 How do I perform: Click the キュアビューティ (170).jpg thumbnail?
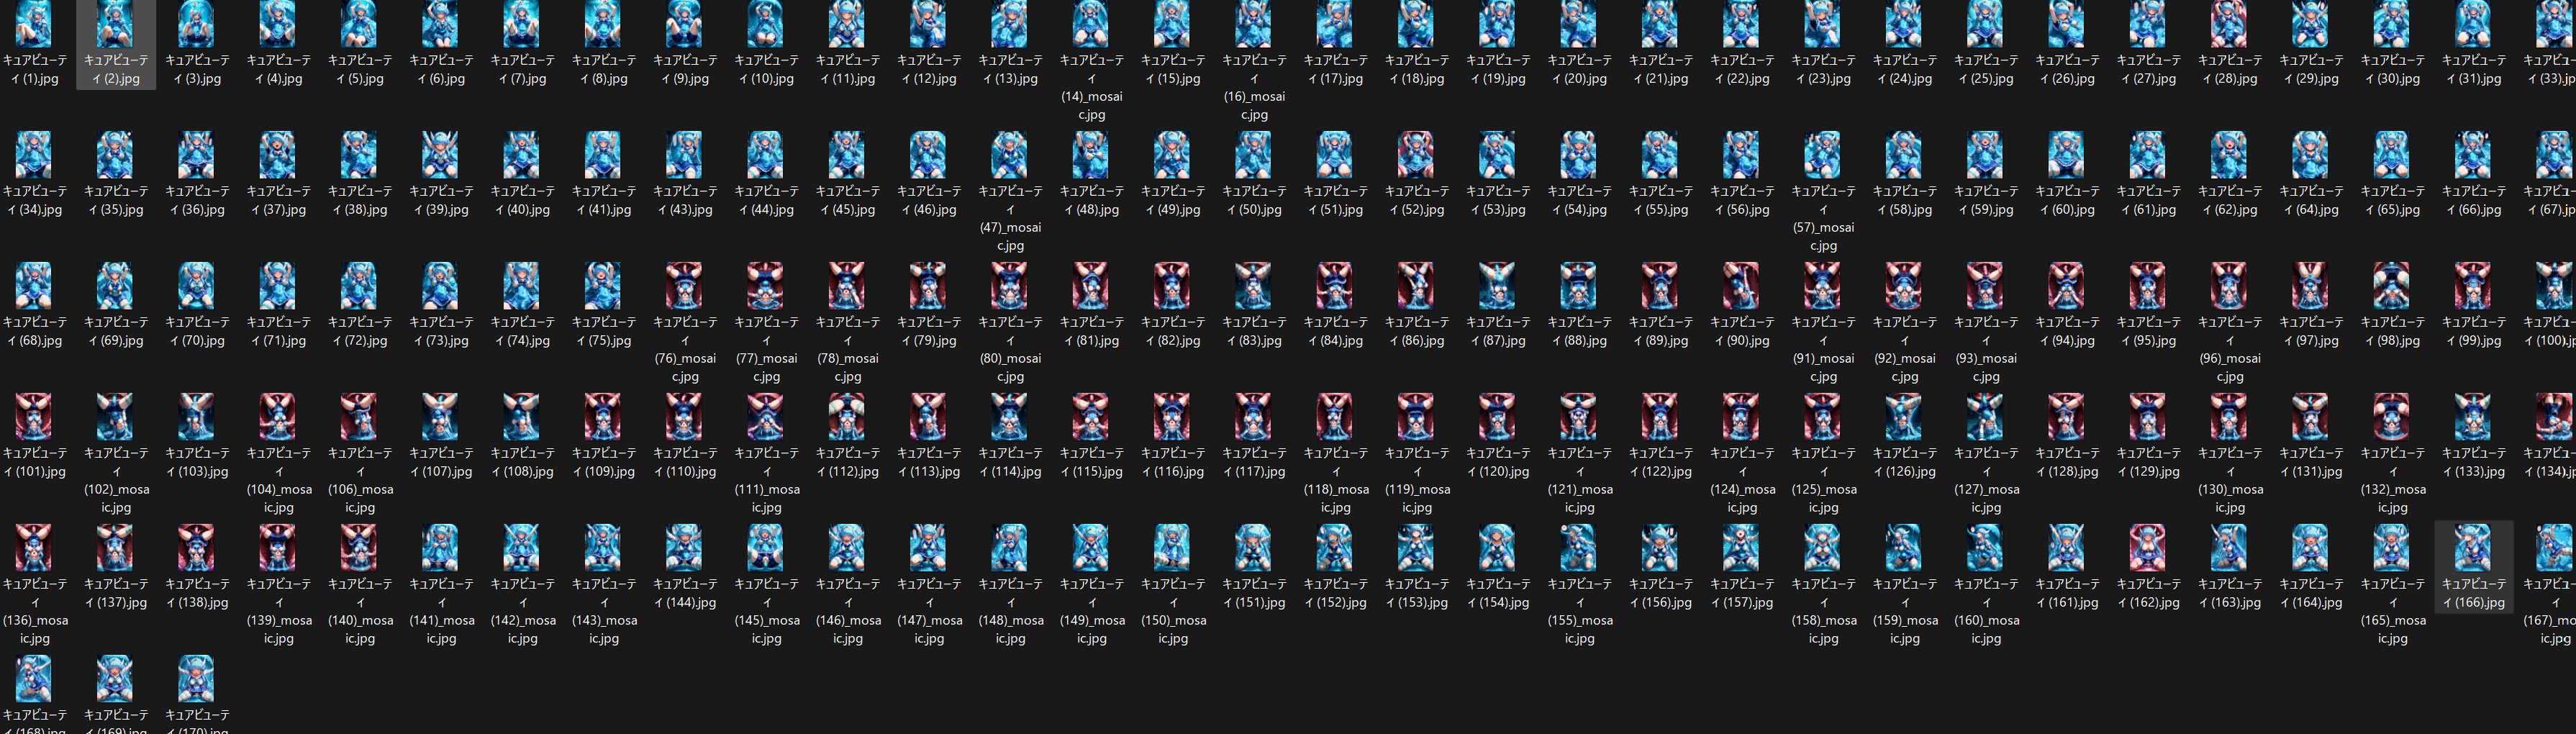(x=196, y=679)
